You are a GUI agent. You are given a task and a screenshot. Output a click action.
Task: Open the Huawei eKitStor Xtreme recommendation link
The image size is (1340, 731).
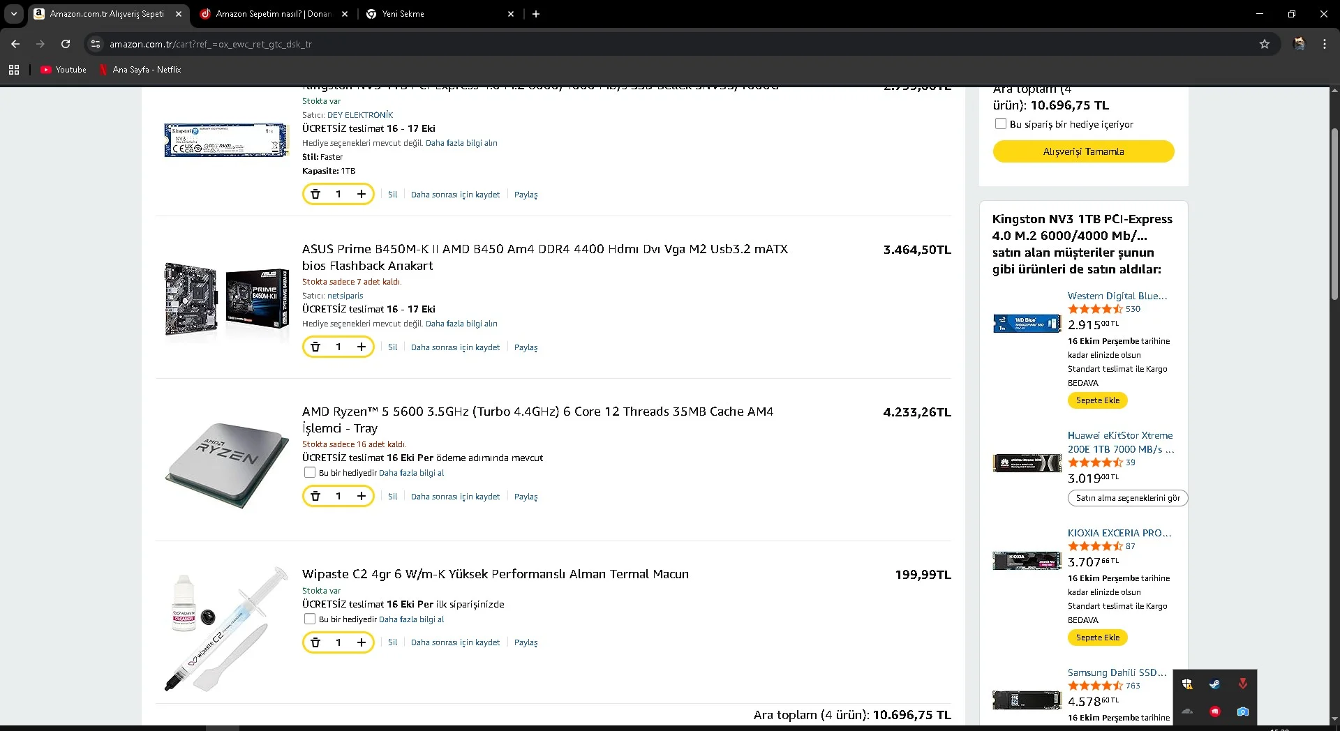(1121, 442)
